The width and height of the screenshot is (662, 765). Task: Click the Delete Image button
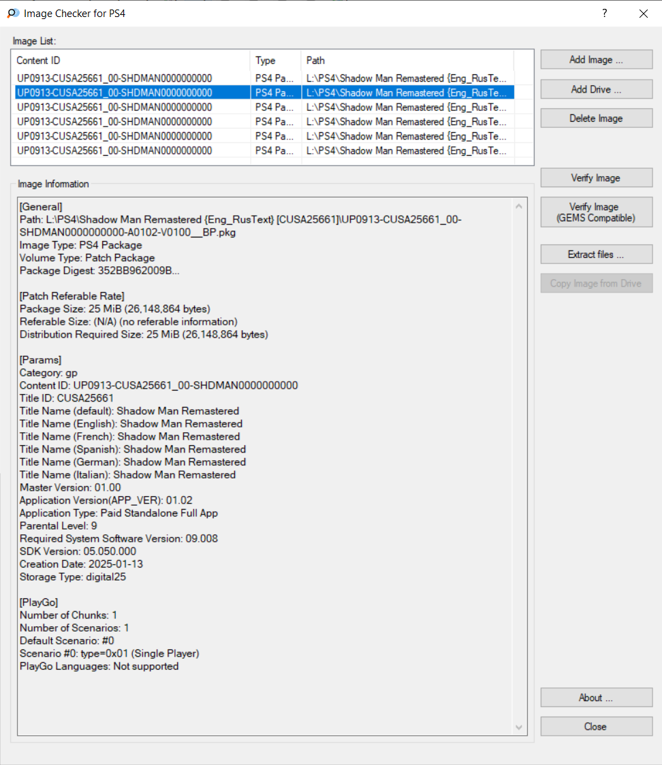coord(596,118)
